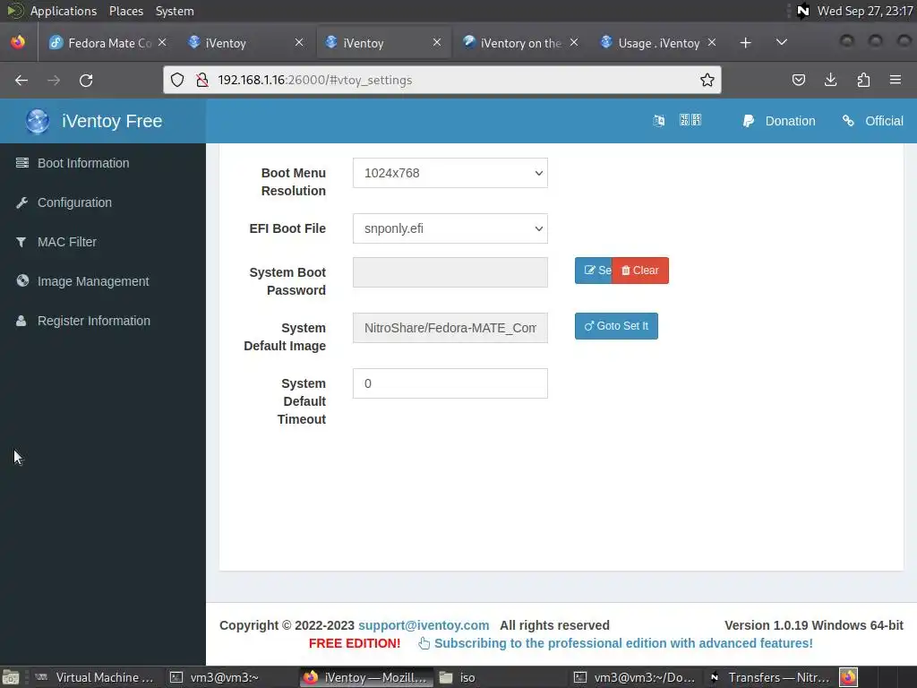
Task: Open EFI Boot File dropdown
Action: pos(450,228)
